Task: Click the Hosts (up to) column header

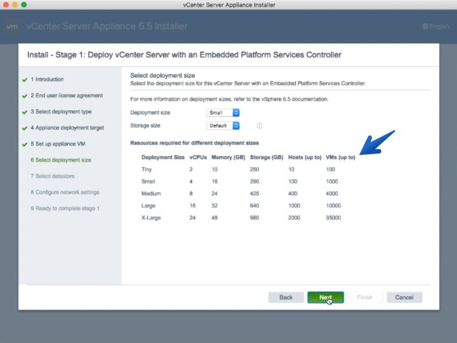Action: (305, 157)
